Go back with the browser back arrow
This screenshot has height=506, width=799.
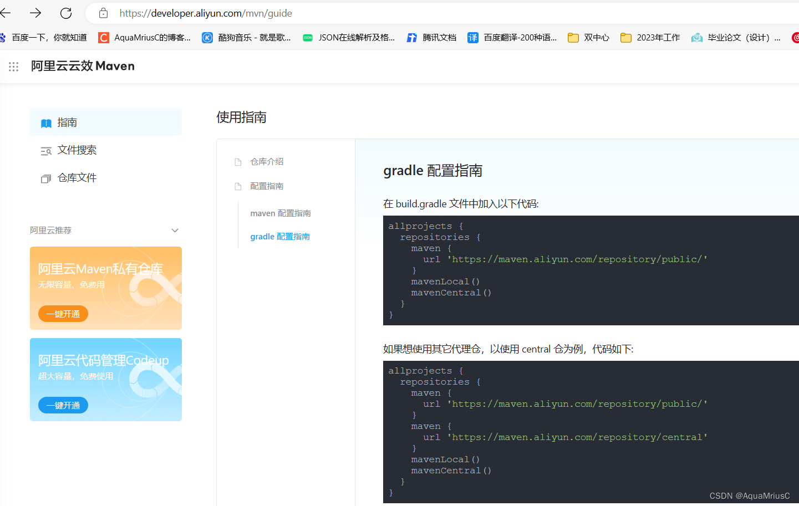click(x=6, y=13)
